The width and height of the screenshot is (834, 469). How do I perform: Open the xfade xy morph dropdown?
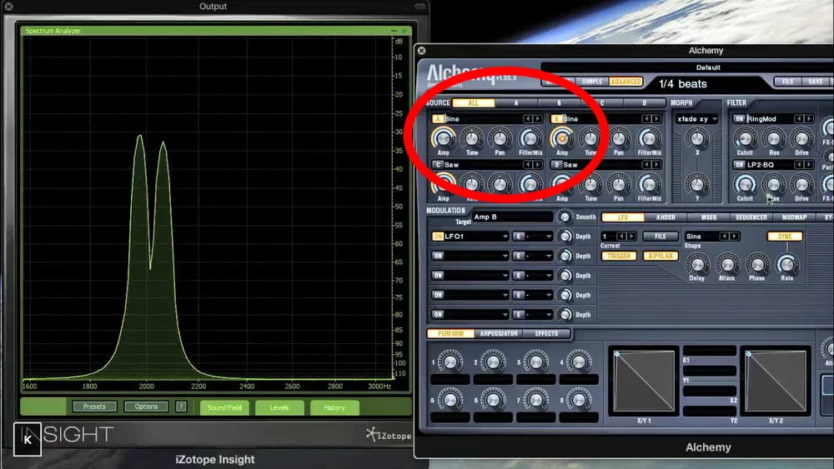(x=696, y=119)
